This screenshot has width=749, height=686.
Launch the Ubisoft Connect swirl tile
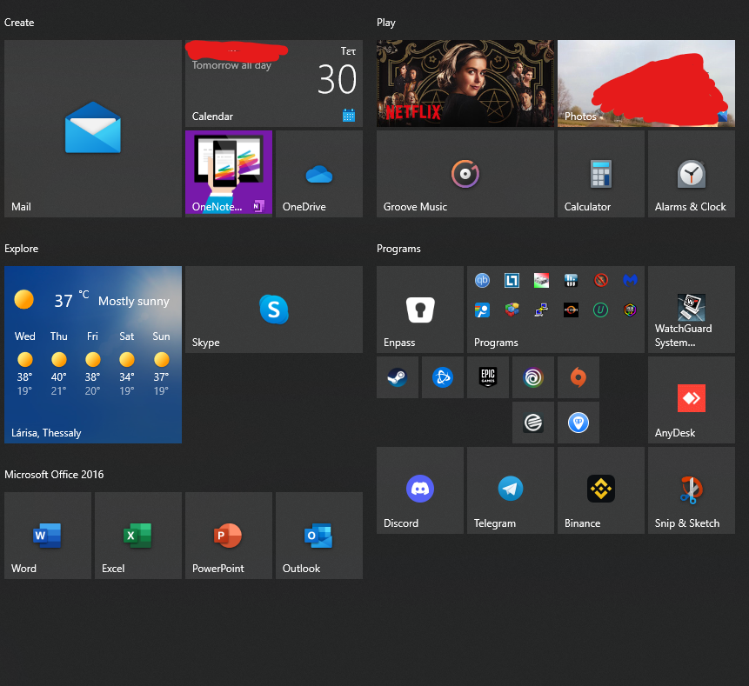[x=533, y=377]
